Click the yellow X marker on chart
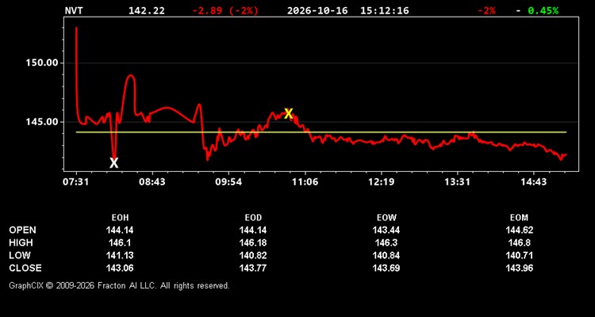The height and width of the screenshot is (317, 595). pos(289,113)
